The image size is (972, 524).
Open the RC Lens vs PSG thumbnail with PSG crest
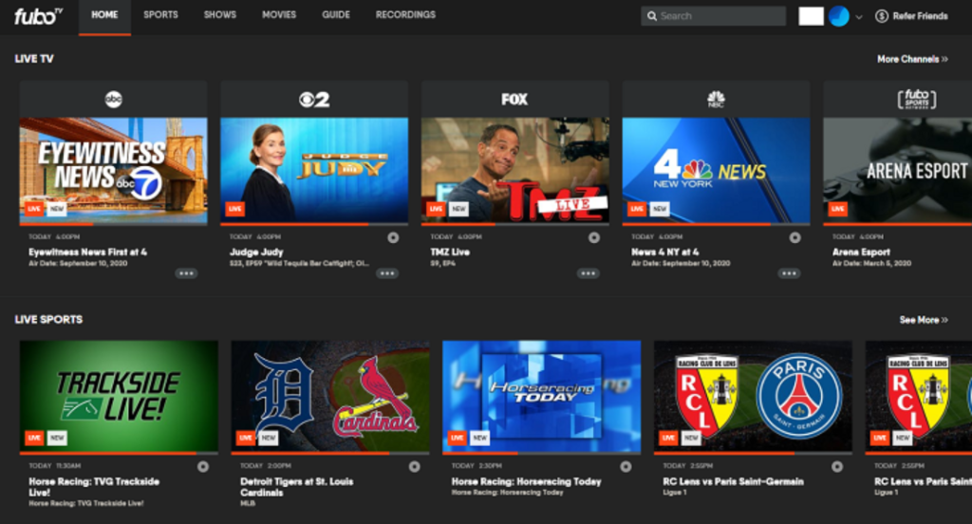pos(753,396)
